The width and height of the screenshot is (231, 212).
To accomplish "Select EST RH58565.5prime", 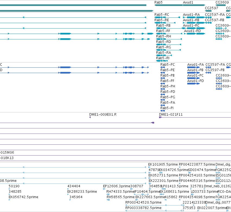I will [x=121, y=197].
